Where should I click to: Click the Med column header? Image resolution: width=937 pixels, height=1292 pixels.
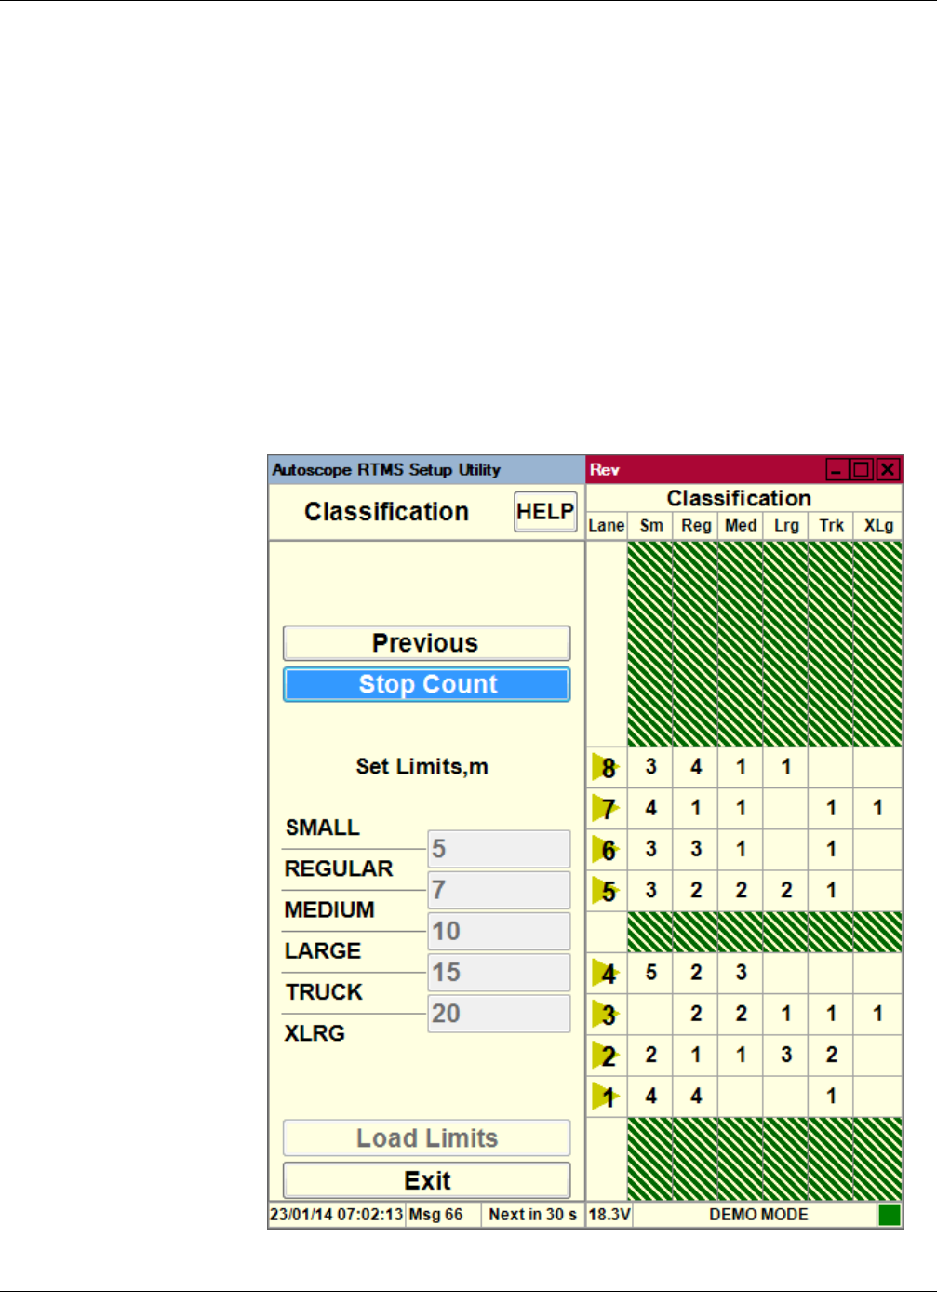(x=741, y=526)
